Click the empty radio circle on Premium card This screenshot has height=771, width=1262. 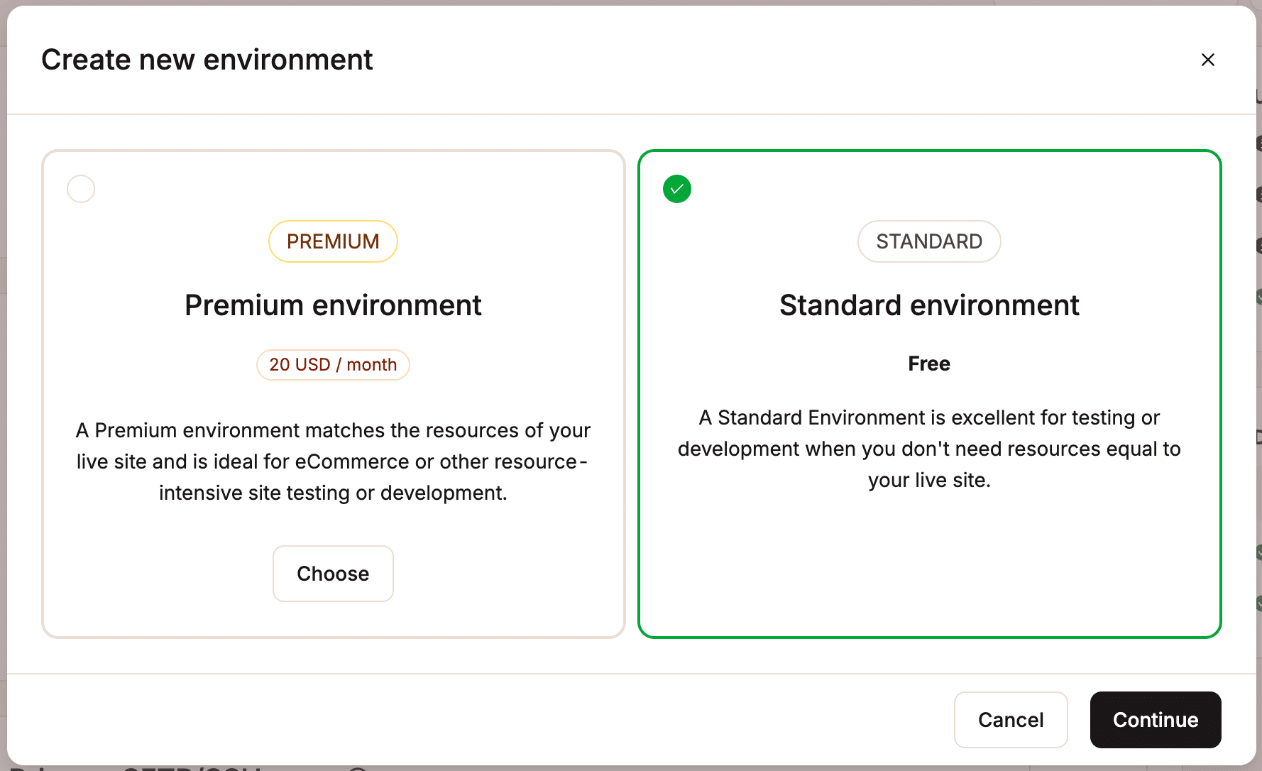tap(80, 189)
